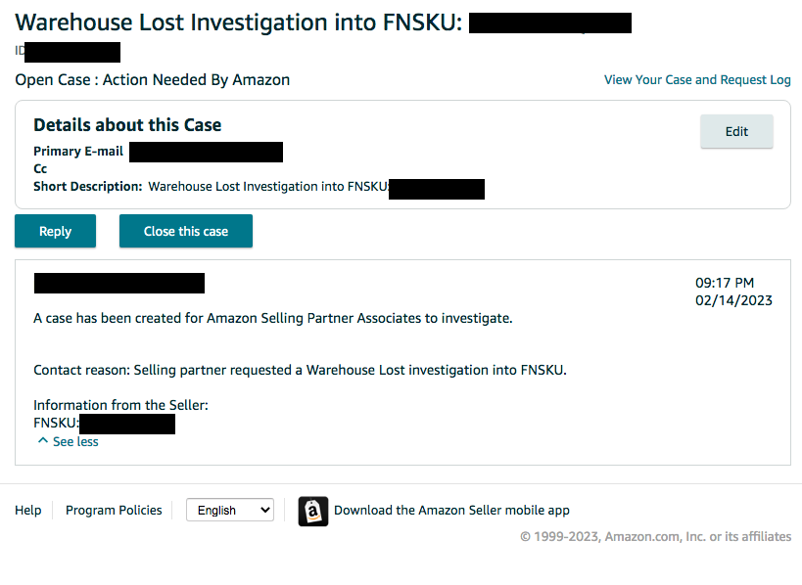Viewport: 802px width, 585px height.
Task: Click the Amazon.com copyright notice
Action: pos(655,536)
